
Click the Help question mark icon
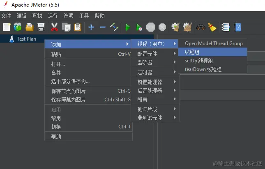point(237,27)
